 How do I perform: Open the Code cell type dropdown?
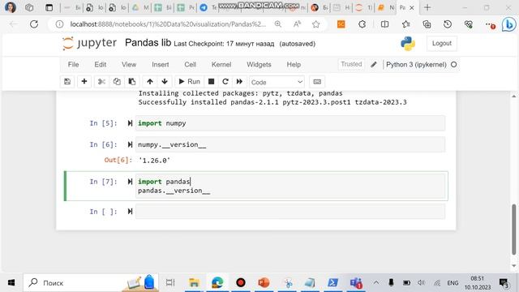click(x=277, y=82)
